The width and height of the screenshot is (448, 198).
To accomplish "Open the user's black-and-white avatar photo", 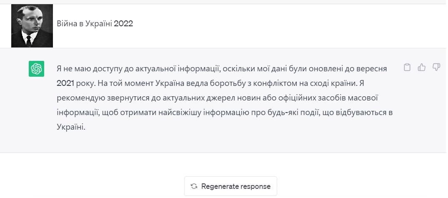I will [32, 26].
